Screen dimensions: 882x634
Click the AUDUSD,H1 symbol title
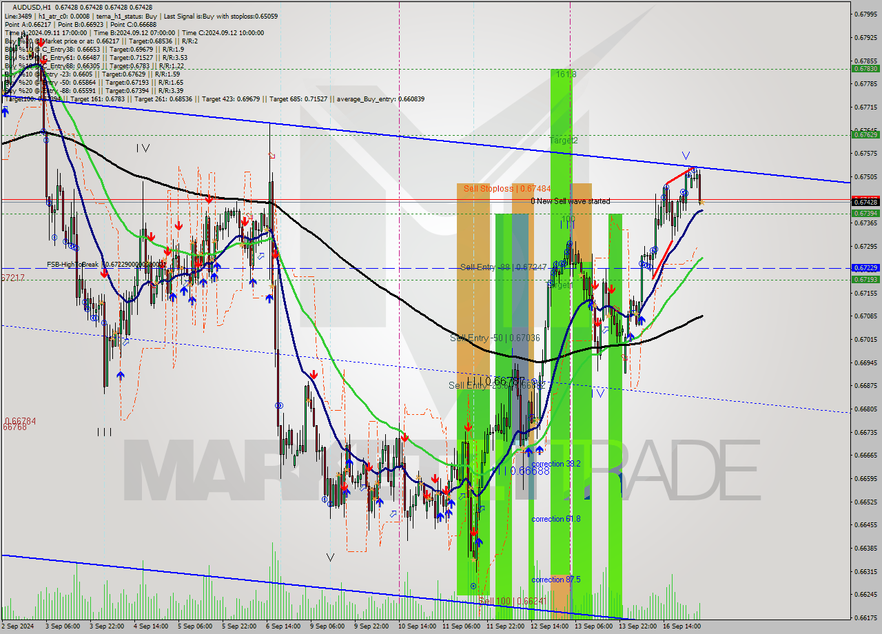[x=31, y=7]
